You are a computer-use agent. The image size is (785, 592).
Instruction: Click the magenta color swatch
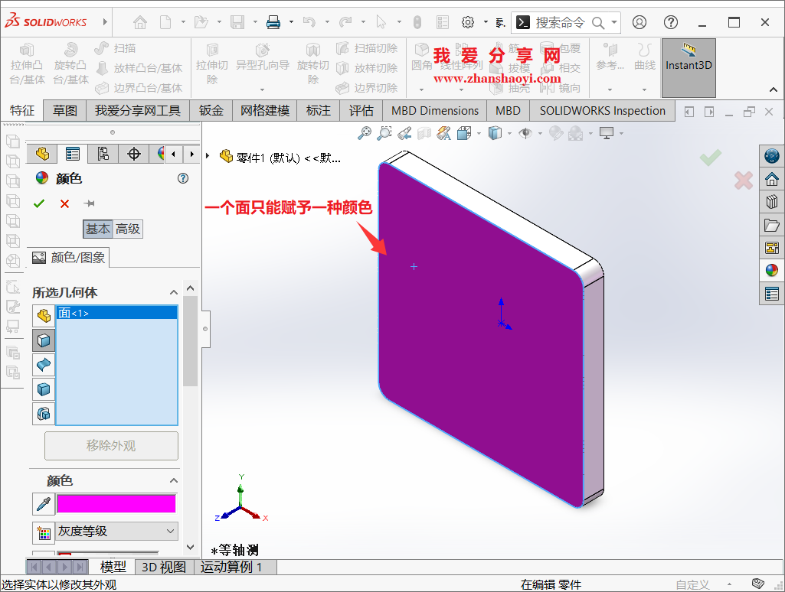(116, 504)
